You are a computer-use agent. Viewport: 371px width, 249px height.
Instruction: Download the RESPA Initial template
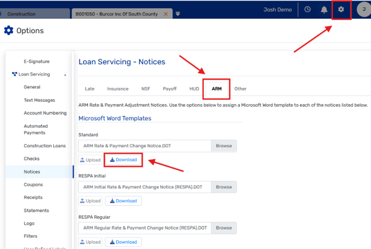(123, 201)
